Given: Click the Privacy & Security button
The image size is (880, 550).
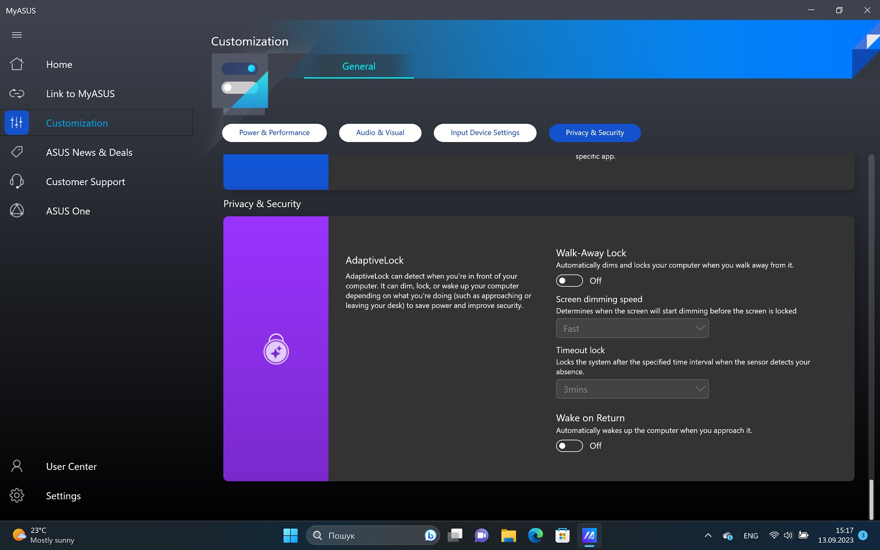Looking at the screenshot, I should 595,133.
